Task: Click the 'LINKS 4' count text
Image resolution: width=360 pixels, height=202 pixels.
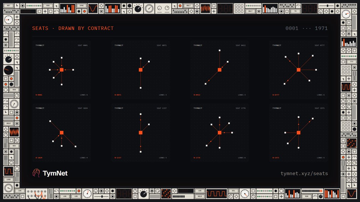Action: (x=84, y=158)
